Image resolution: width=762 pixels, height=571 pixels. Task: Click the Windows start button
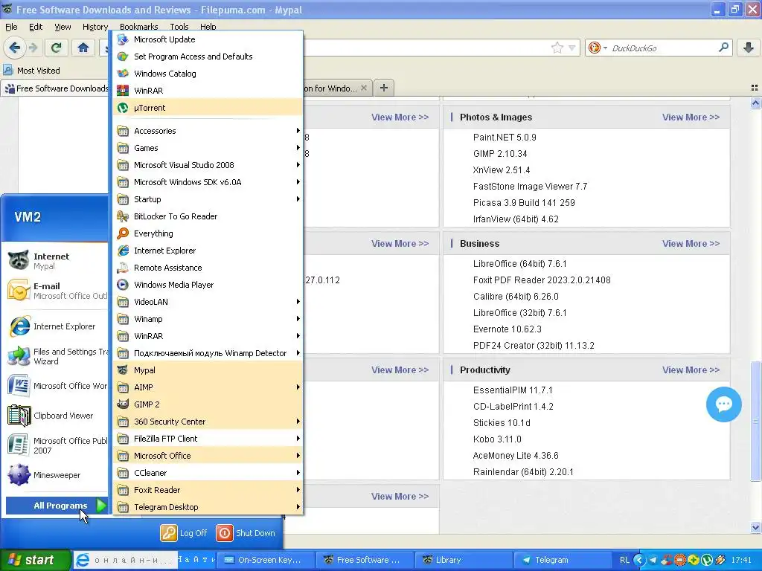click(x=35, y=560)
